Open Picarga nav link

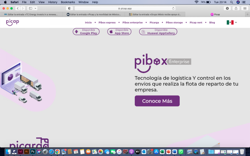[154, 23]
